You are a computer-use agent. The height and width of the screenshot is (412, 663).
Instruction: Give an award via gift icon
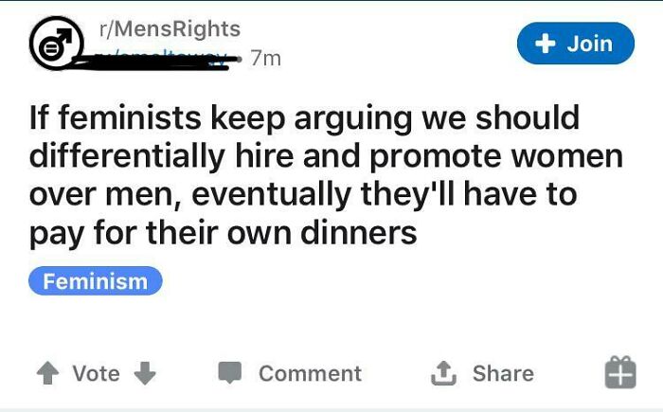tap(619, 372)
